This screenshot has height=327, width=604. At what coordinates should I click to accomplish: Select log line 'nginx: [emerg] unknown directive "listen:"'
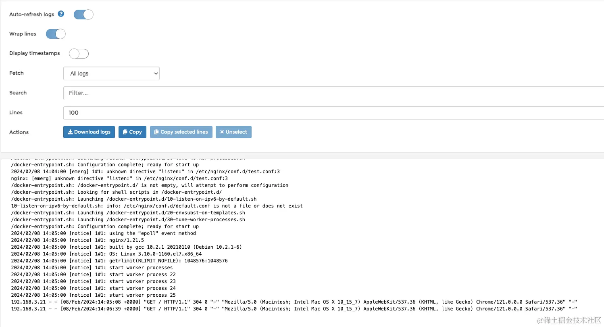119,178
